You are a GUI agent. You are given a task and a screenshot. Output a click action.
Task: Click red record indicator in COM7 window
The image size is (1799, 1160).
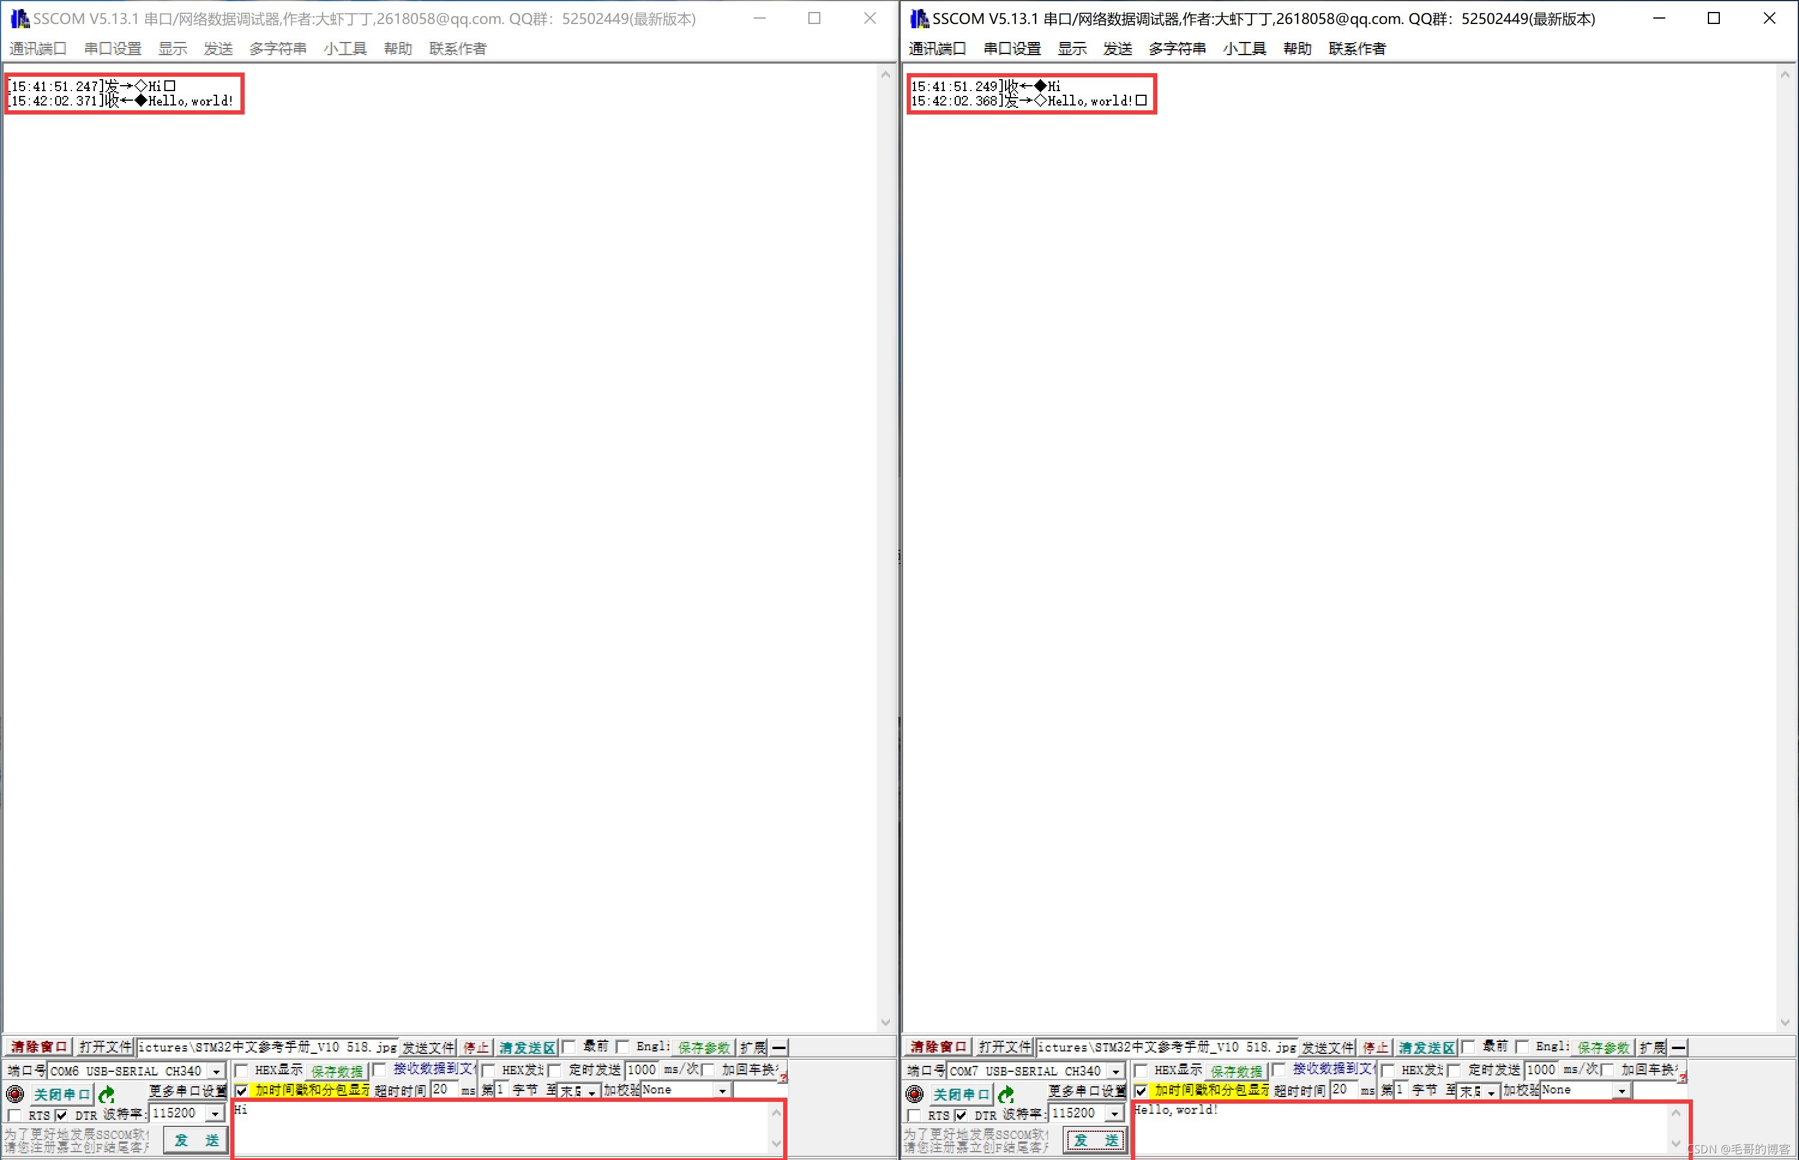pos(914,1093)
